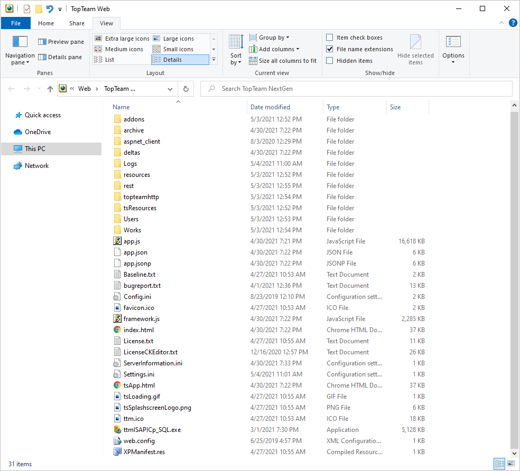520x471 pixels.
Task: Switch layout to Medium icons
Action: 119,49
